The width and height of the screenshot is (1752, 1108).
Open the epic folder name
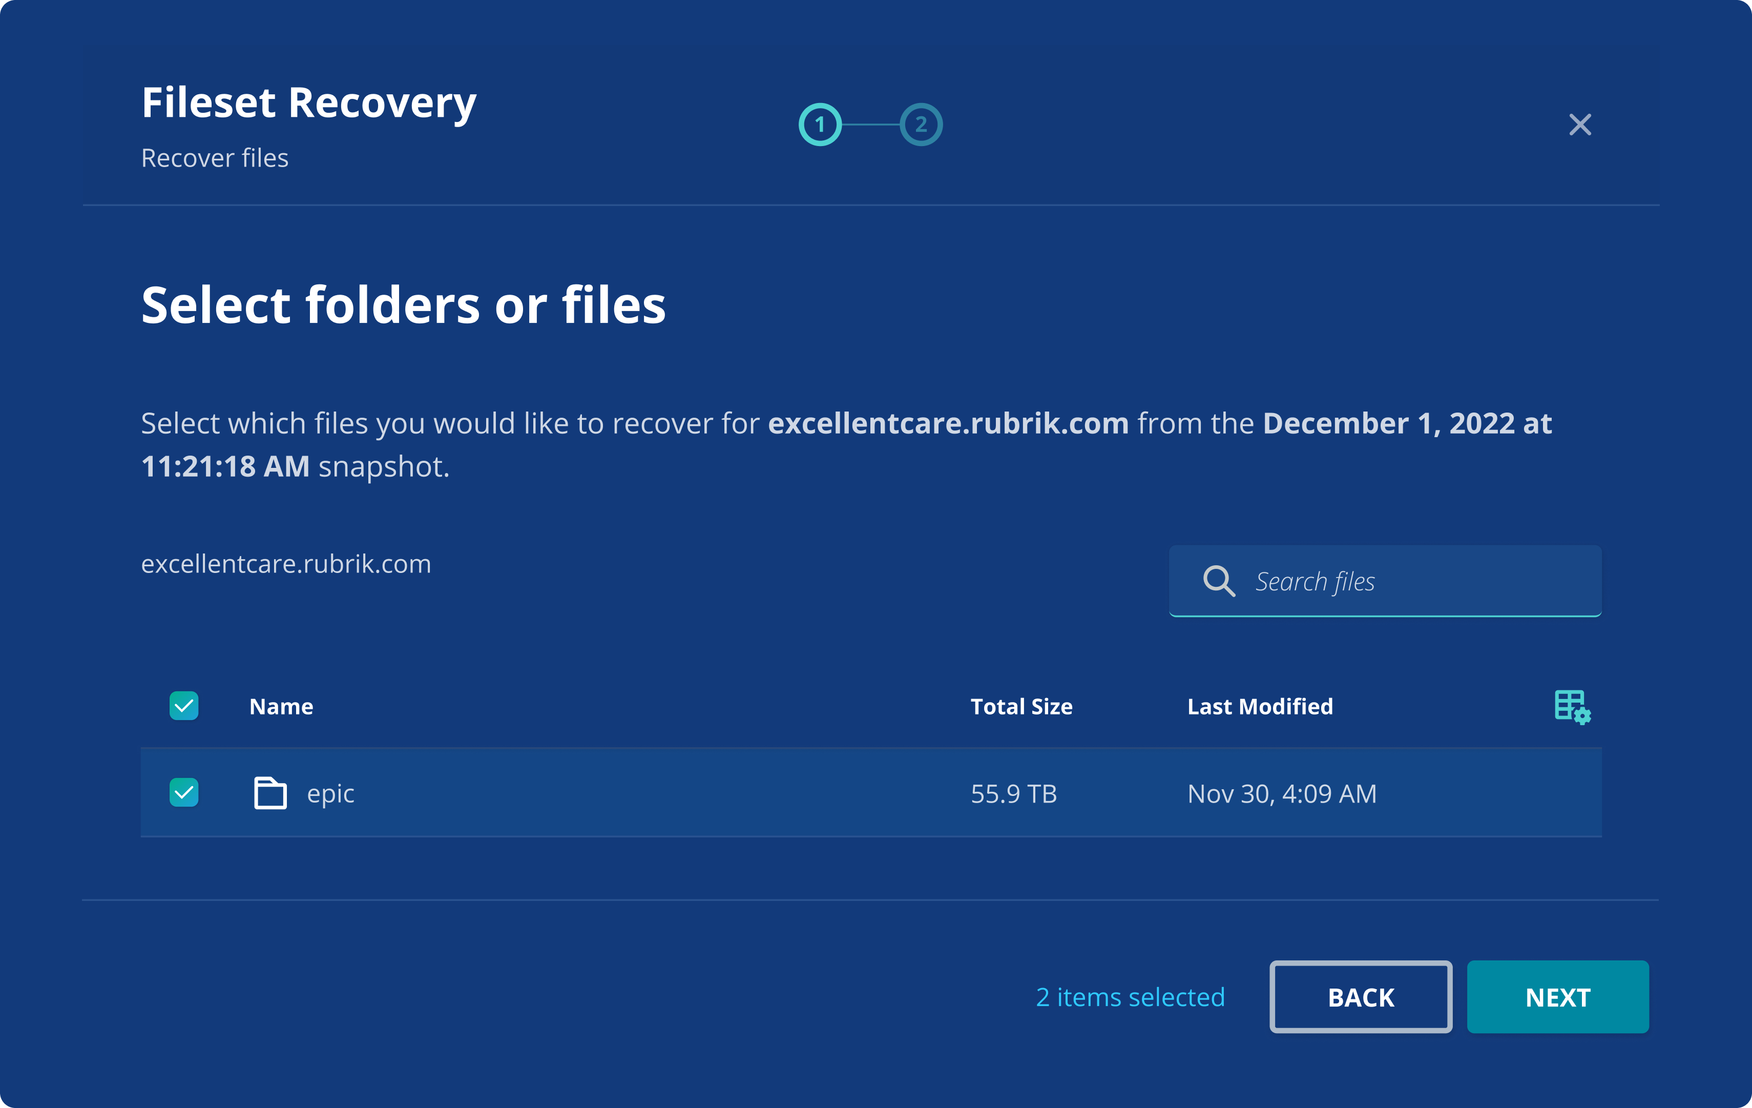pyautogui.click(x=330, y=793)
